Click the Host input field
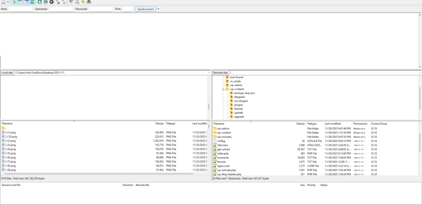The height and width of the screenshot is (205, 422). pyautogui.click(x=21, y=9)
